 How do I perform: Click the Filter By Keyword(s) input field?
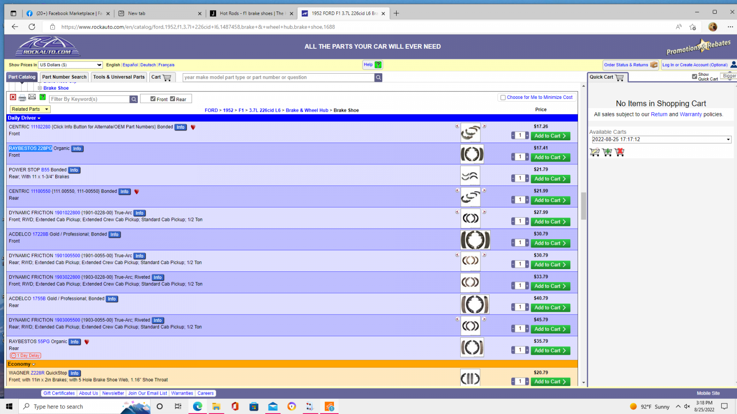tap(89, 99)
